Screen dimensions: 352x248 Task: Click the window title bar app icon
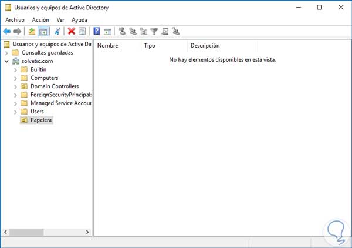point(8,8)
